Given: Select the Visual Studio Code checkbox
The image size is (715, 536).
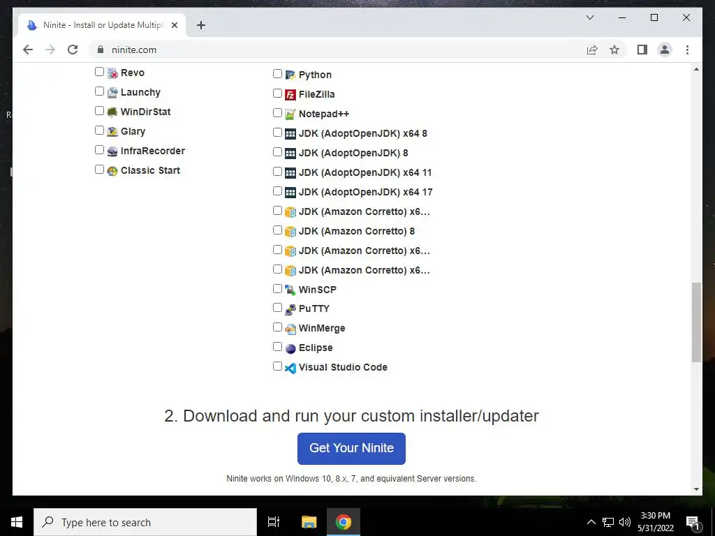Looking at the screenshot, I should pos(277,366).
